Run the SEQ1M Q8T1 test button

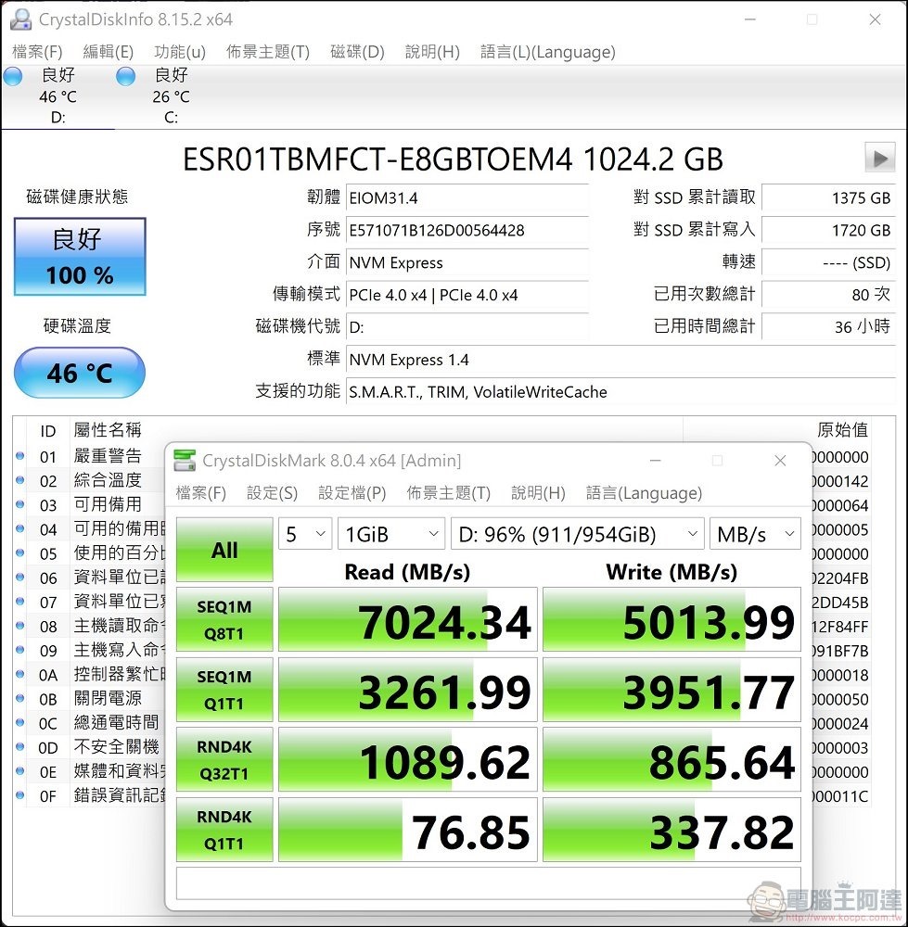click(224, 619)
